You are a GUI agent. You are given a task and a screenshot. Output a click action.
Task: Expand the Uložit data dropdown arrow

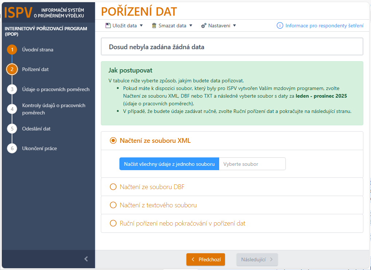click(141, 26)
